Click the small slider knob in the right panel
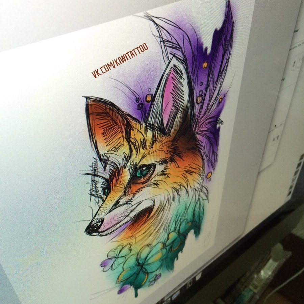The width and height of the screenshot is (304, 304). [275, 126]
